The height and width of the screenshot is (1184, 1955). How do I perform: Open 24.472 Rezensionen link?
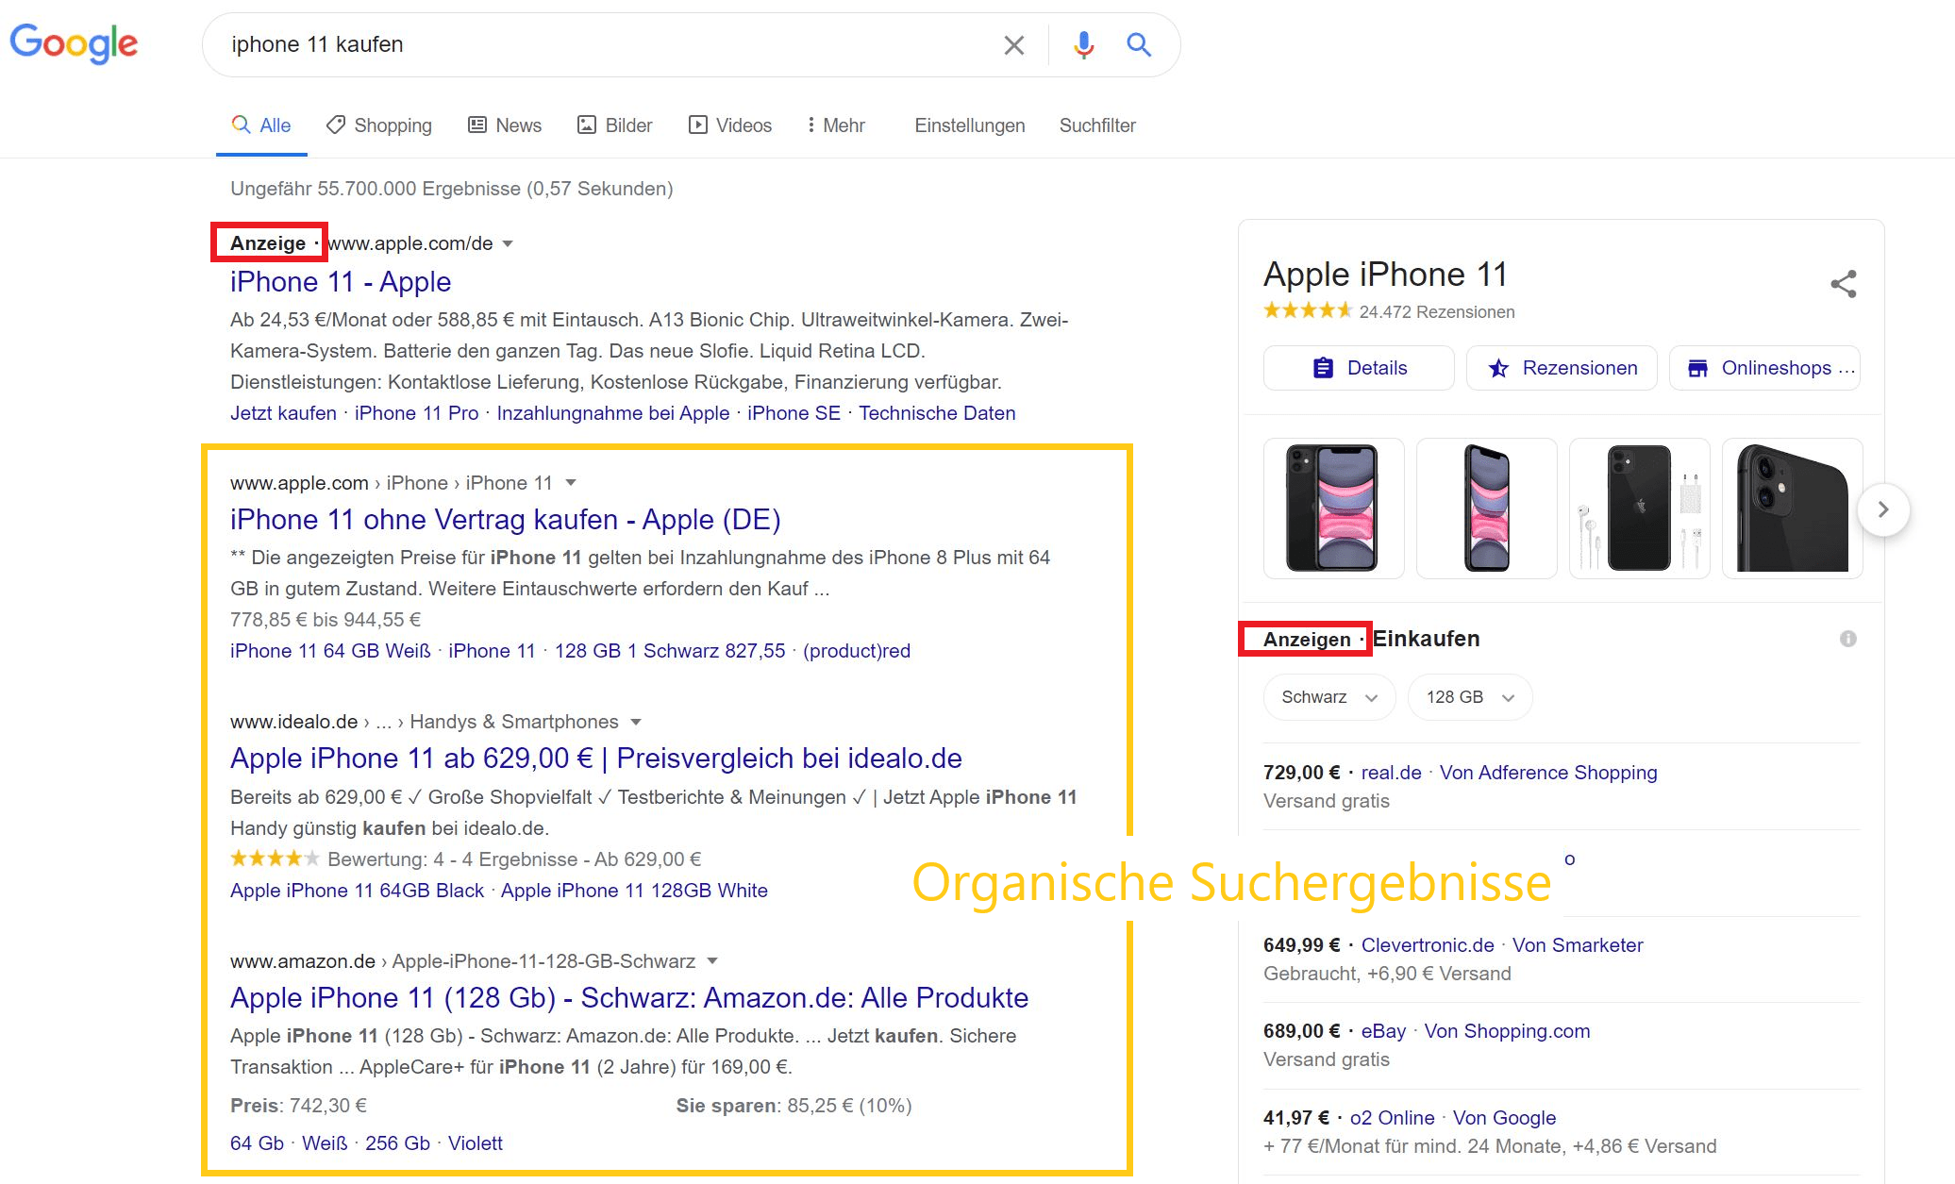click(1437, 312)
